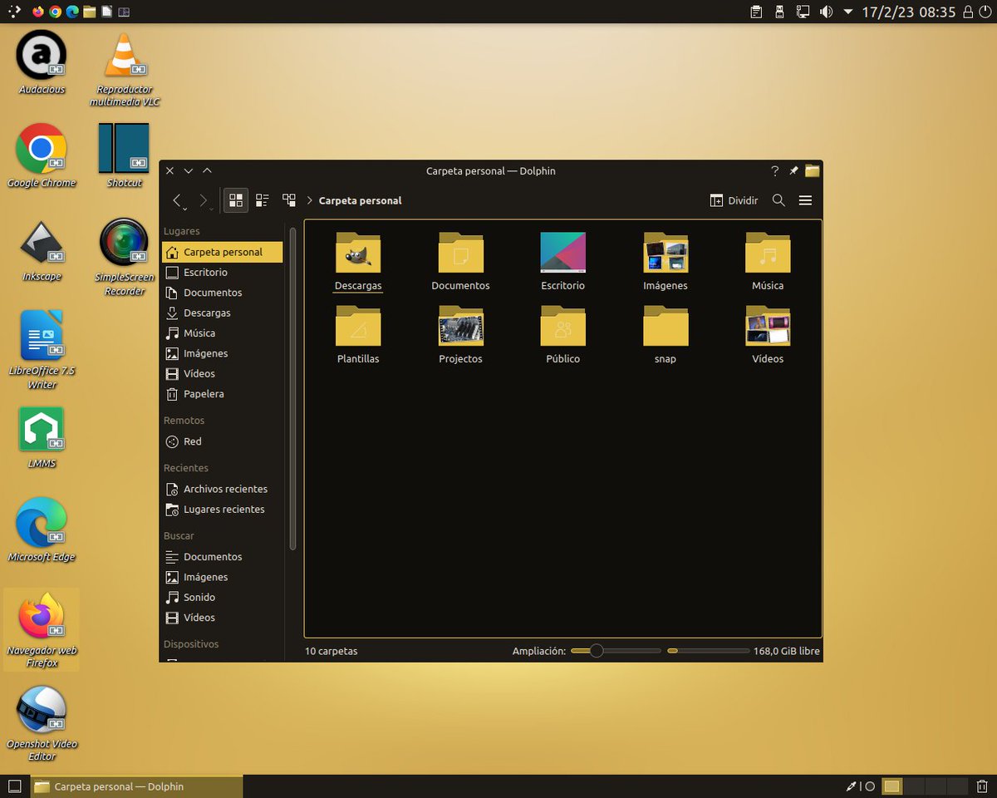Switch to the second virtual desktop in pager
Viewport: 997px width, 798px height.
click(914, 786)
